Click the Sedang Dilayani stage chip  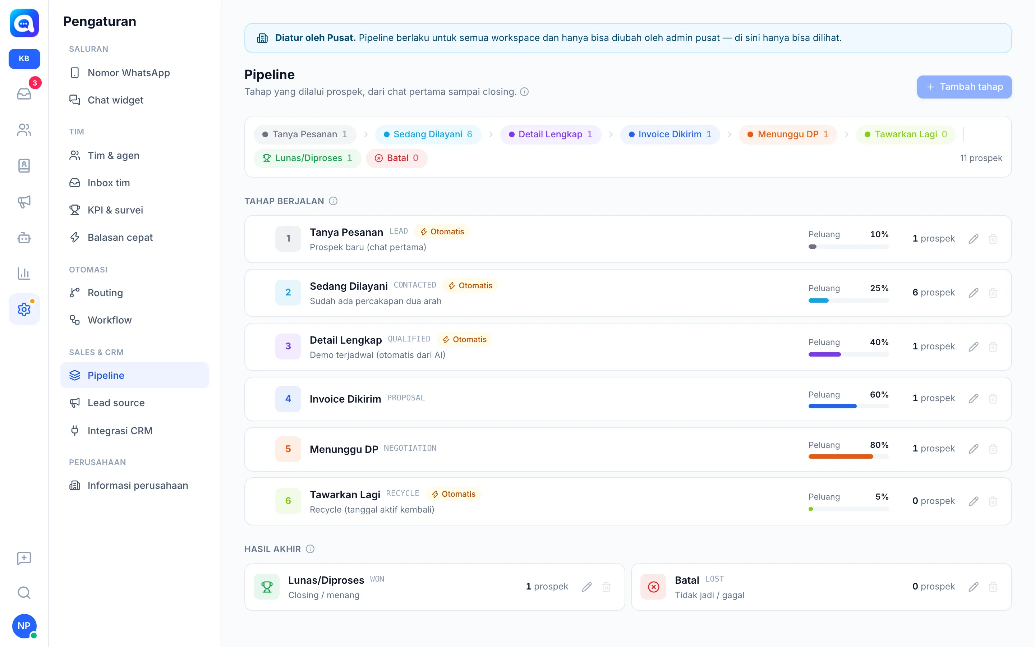click(x=428, y=134)
